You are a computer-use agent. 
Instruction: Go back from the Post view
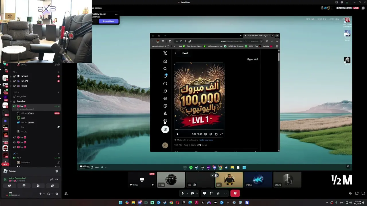point(176,53)
